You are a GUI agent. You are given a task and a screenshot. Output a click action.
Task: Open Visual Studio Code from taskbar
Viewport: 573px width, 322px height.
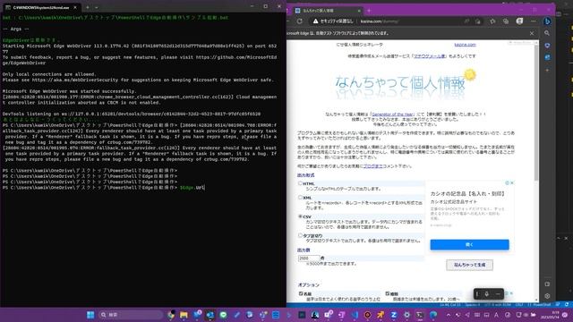click(x=355, y=315)
